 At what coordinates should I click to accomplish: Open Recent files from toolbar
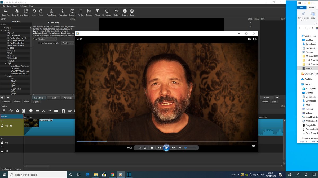coord(72,12)
